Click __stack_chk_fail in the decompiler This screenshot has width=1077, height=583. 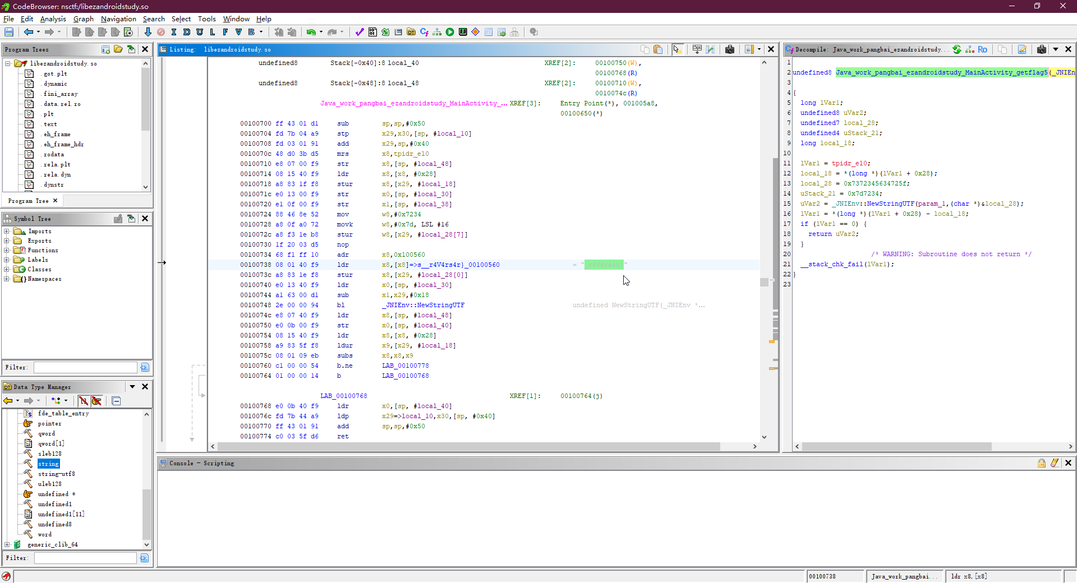(x=831, y=264)
